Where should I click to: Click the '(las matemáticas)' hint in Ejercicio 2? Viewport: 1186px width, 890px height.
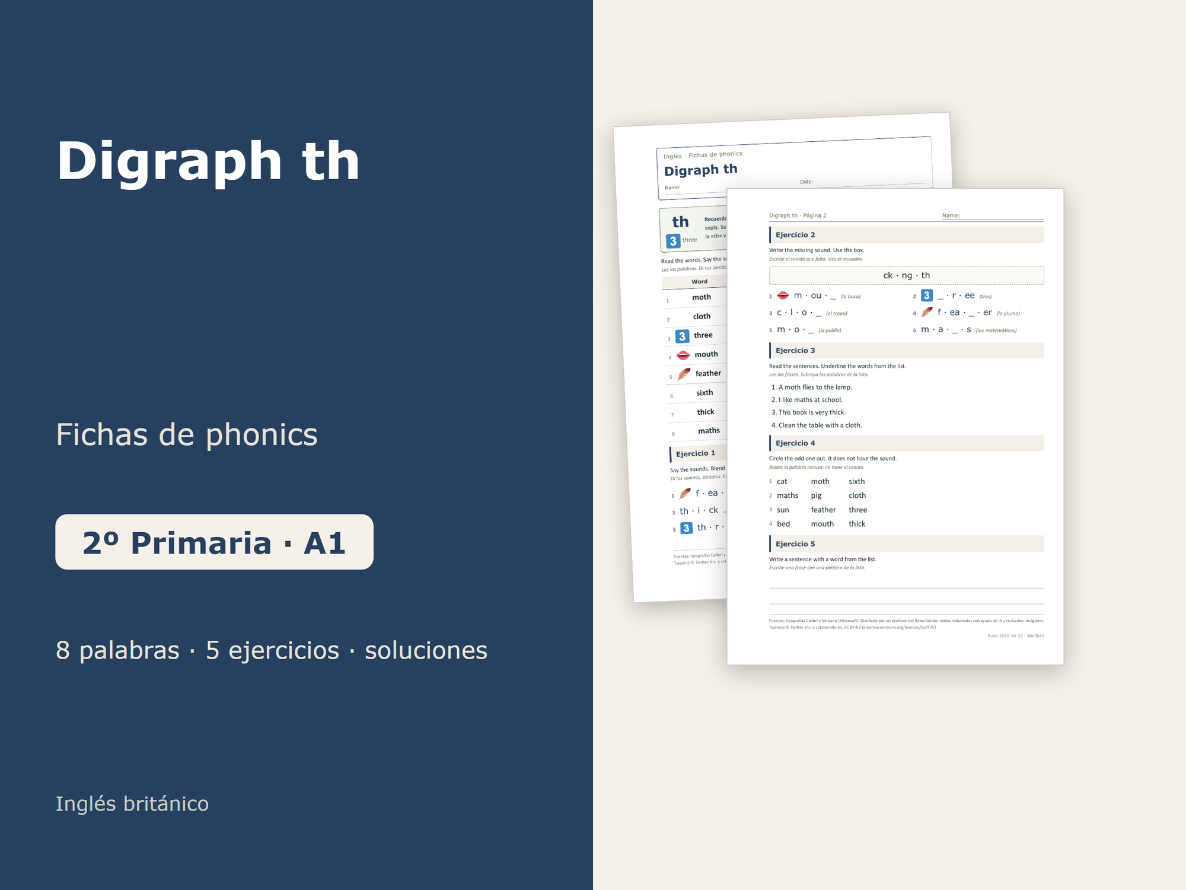point(996,330)
